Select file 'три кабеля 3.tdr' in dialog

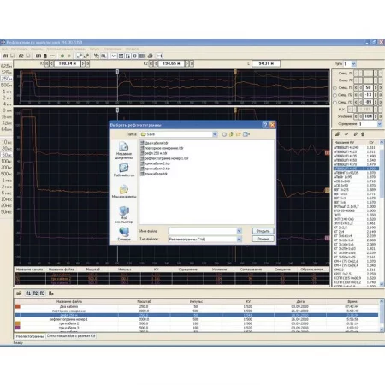(155, 169)
